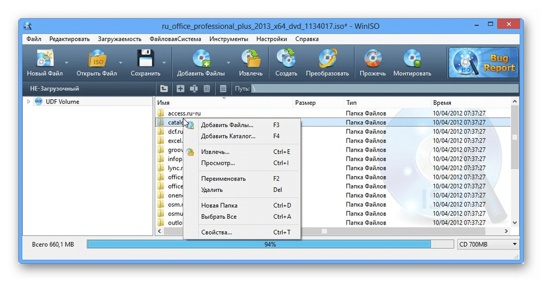Choose Новая Папка in context menu
Image resolution: width=542 pixels, height=282 pixels.
242,205
